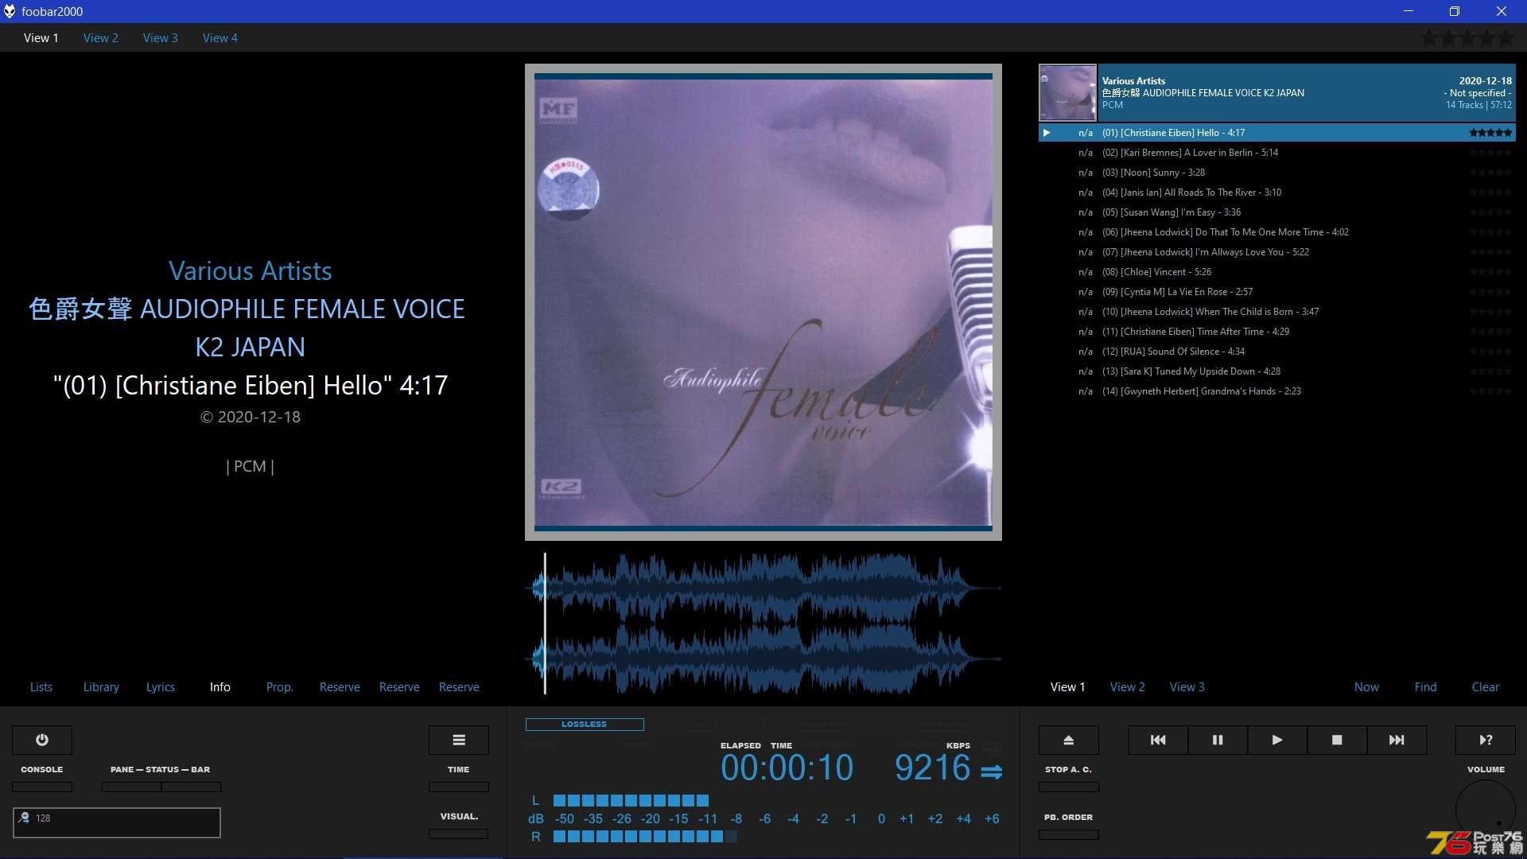Switch to the View 3 tab at top

click(x=161, y=37)
